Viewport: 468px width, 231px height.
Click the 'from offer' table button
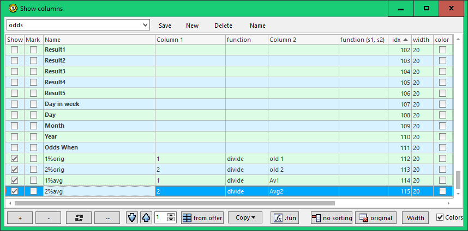(x=202, y=217)
